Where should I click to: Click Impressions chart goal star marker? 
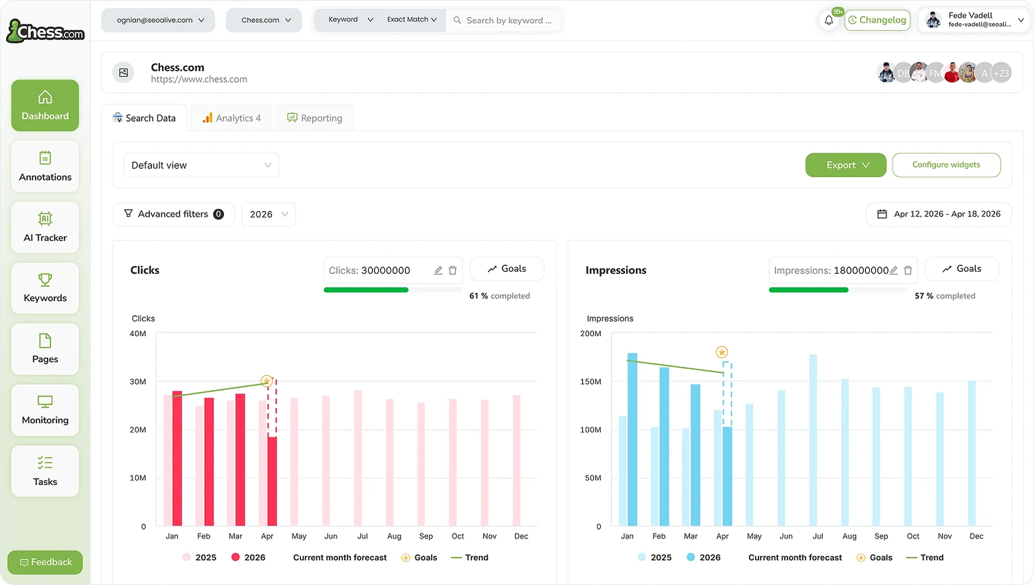point(722,353)
